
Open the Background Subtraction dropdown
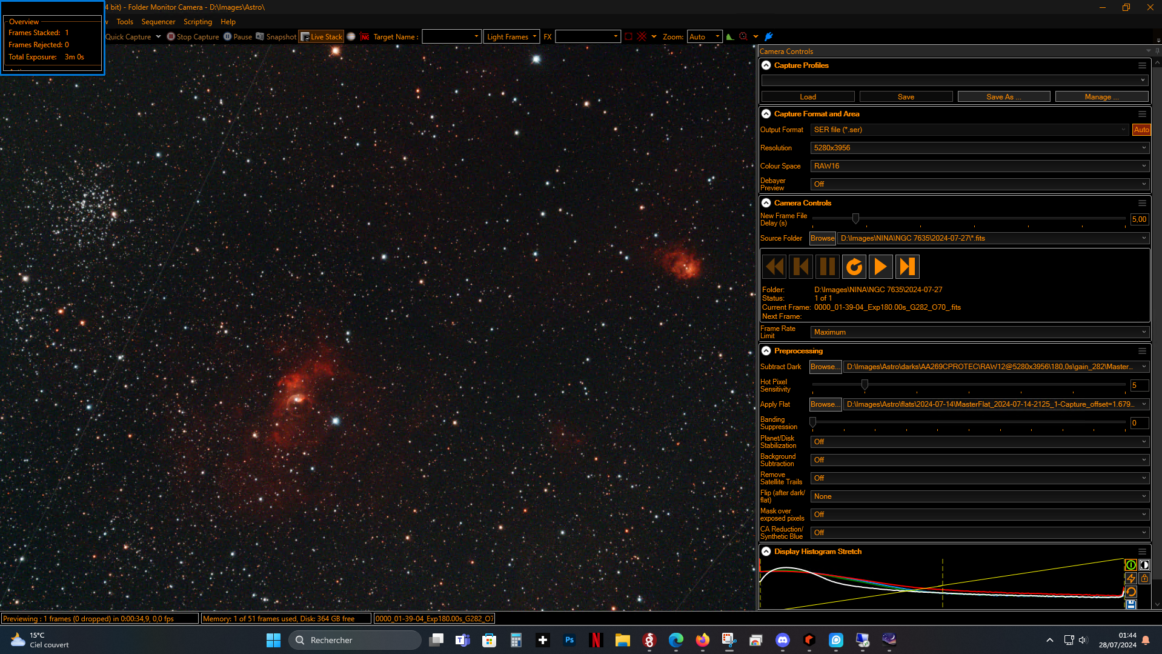(x=980, y=460)
